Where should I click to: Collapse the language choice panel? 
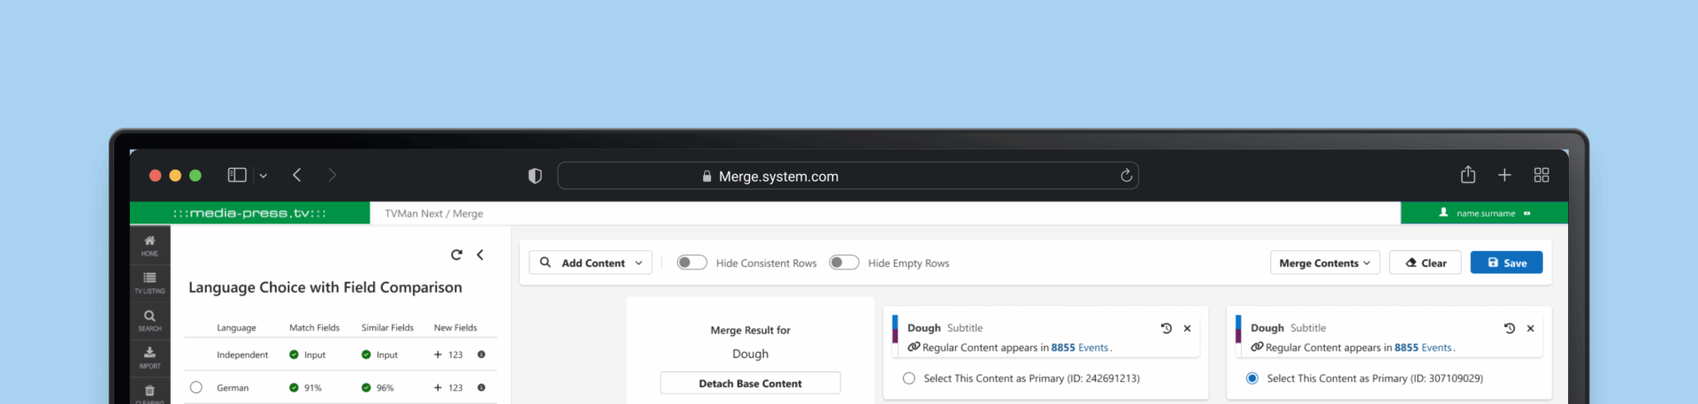click(x=480, y=255)
